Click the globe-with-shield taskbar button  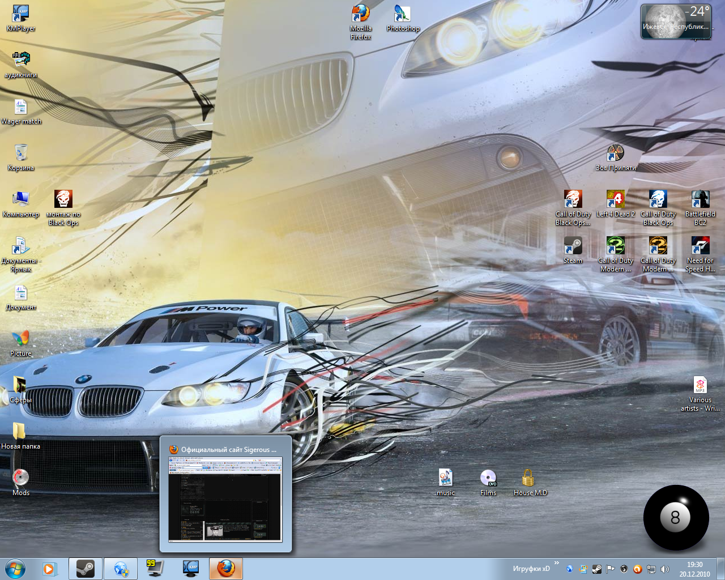coord(121,568)
